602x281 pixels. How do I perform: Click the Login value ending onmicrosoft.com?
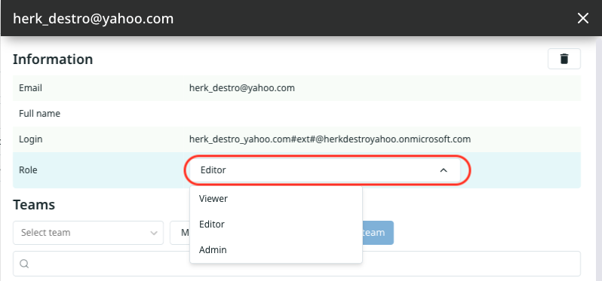(330, 139)
